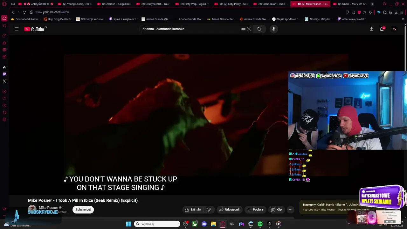The height and width of the screenshot is (229, 407).
Task: Open Aktorzy i statyści bookmark
Action: click(318, 19)
